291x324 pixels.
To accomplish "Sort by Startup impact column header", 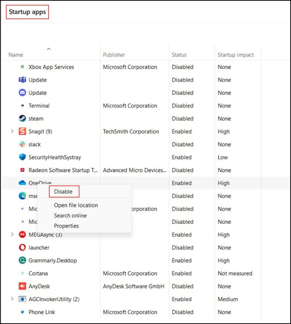I will pyautogui.click(x=236, y=55).
